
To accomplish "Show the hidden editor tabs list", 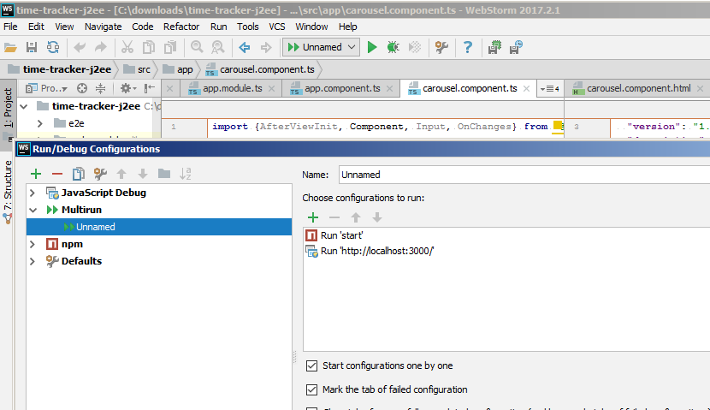I will [550, 89].
